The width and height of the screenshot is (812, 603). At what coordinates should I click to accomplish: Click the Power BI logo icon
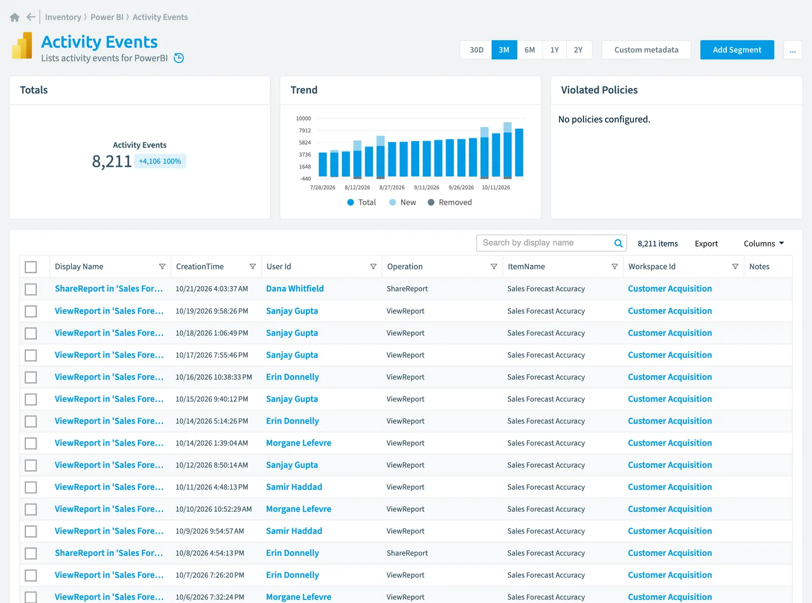coord(22,46)
